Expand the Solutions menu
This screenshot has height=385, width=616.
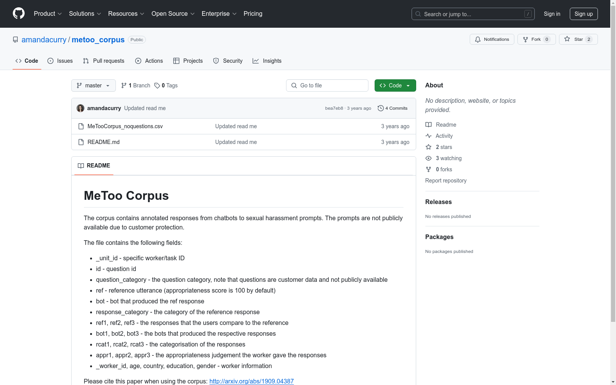85,14
